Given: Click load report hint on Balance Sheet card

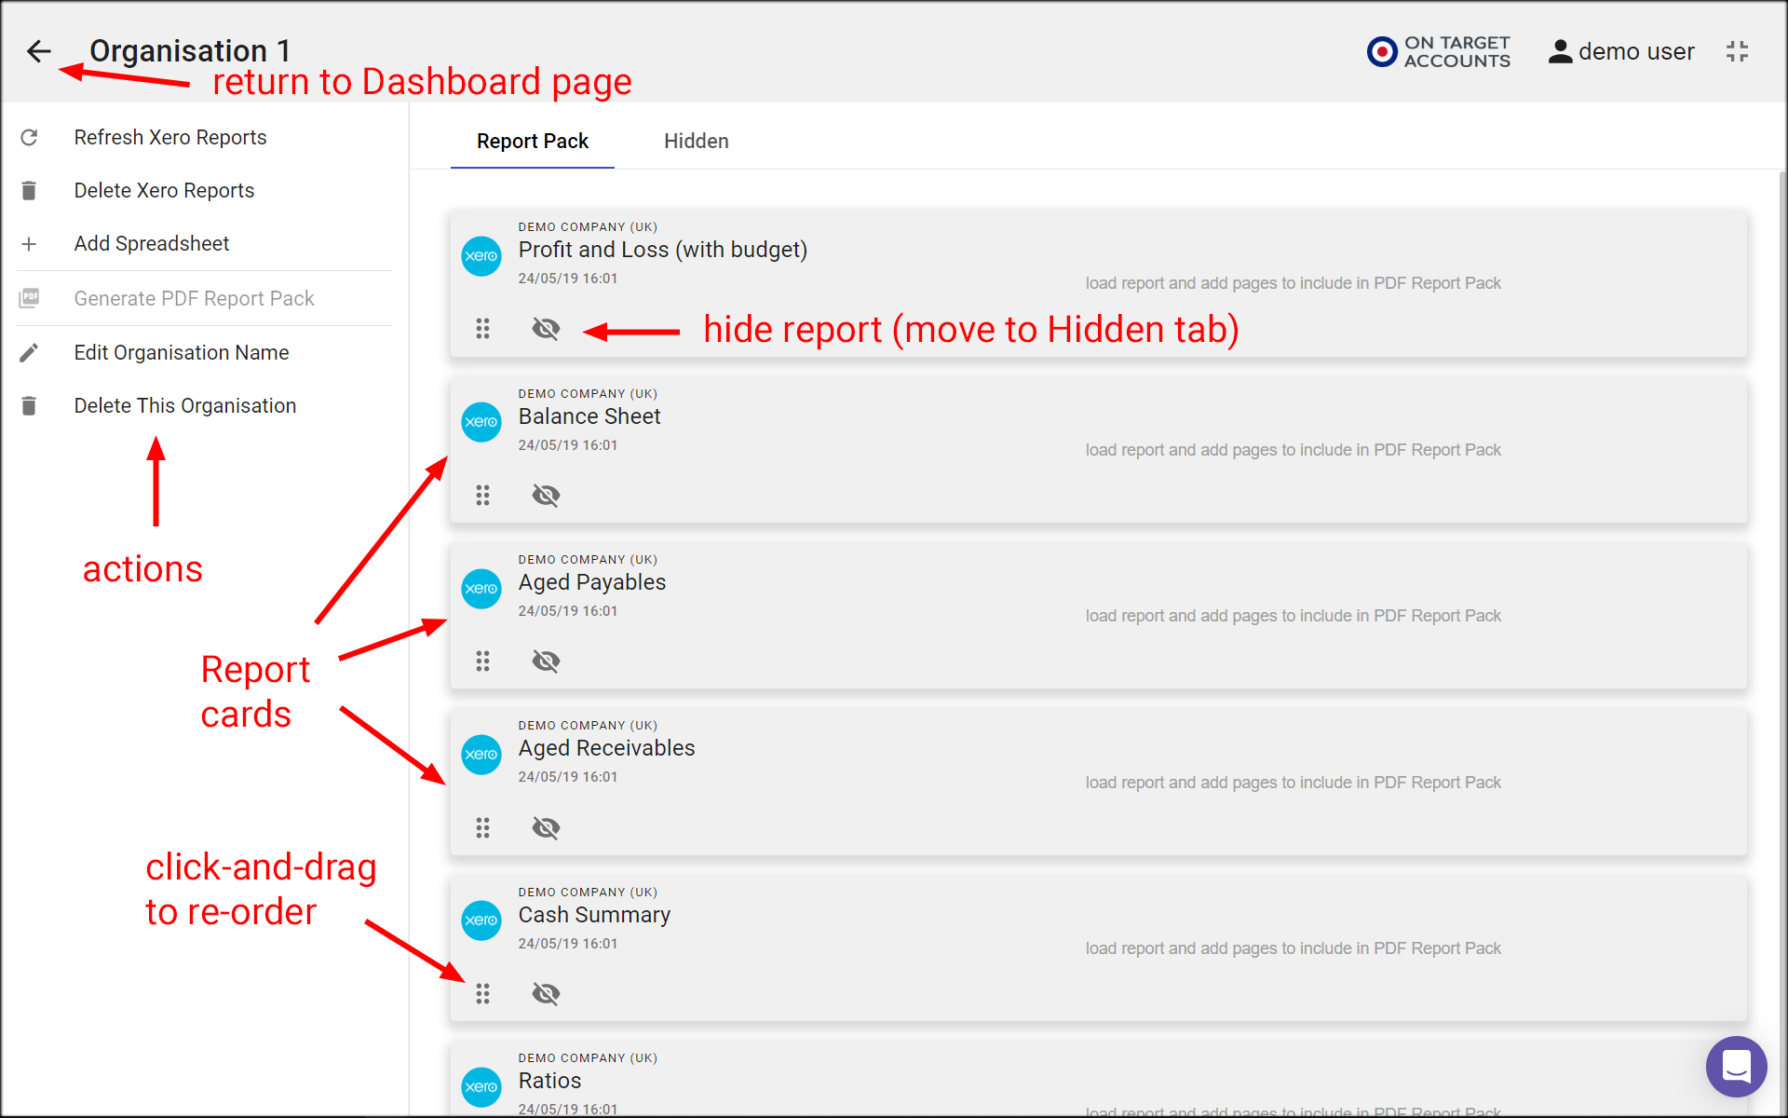Looking at the screenshot, I should pyautogui.click(x=1293, y=450).
